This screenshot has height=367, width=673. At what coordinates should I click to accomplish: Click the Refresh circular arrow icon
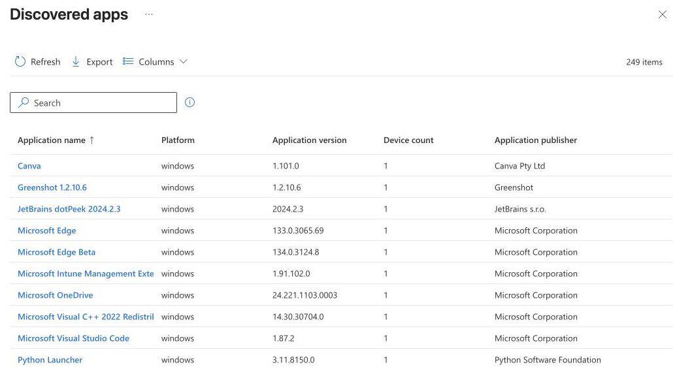[20, 62]
